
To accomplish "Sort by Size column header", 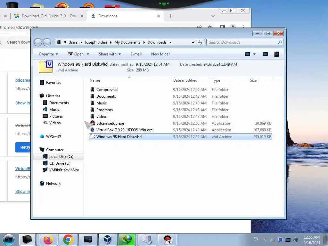I will 253,80.
